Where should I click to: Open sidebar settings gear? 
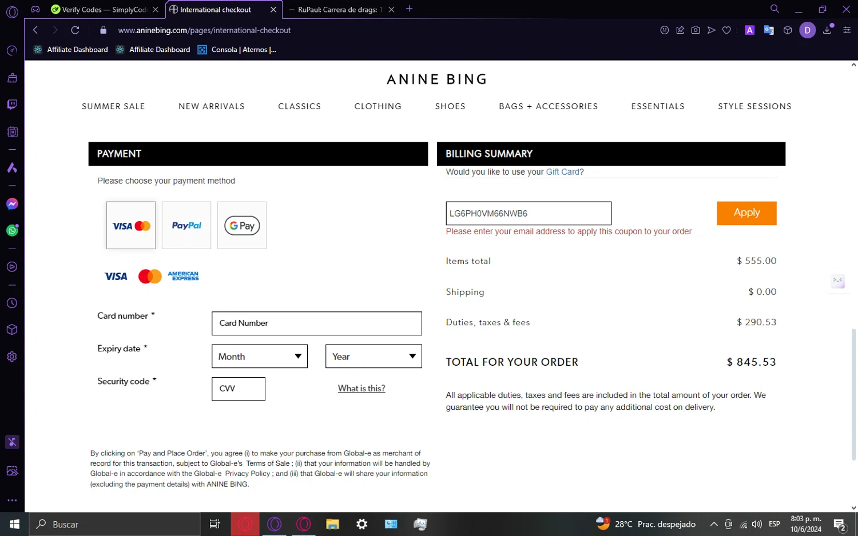pyautogui.click(x=12, y=357)
